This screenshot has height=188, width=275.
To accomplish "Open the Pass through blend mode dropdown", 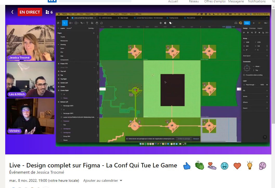I will 251,85.
